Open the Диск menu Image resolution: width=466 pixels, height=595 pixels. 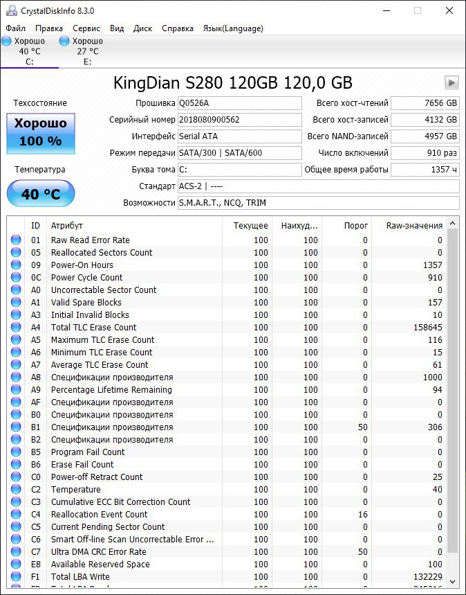[143, 28]
